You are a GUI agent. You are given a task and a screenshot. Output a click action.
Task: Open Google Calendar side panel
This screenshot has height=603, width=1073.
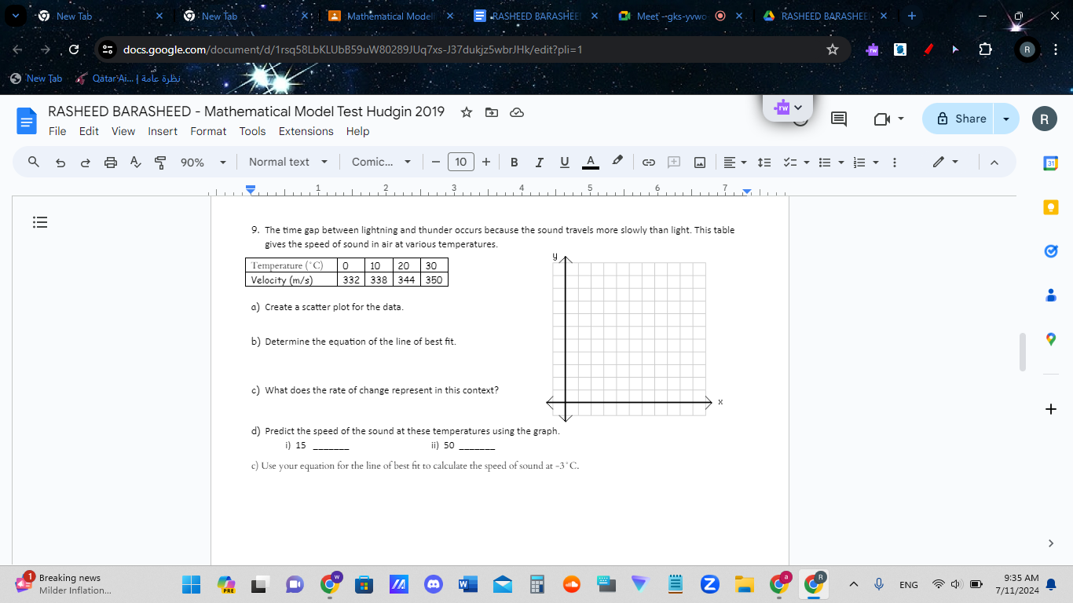click(1051, 163)
